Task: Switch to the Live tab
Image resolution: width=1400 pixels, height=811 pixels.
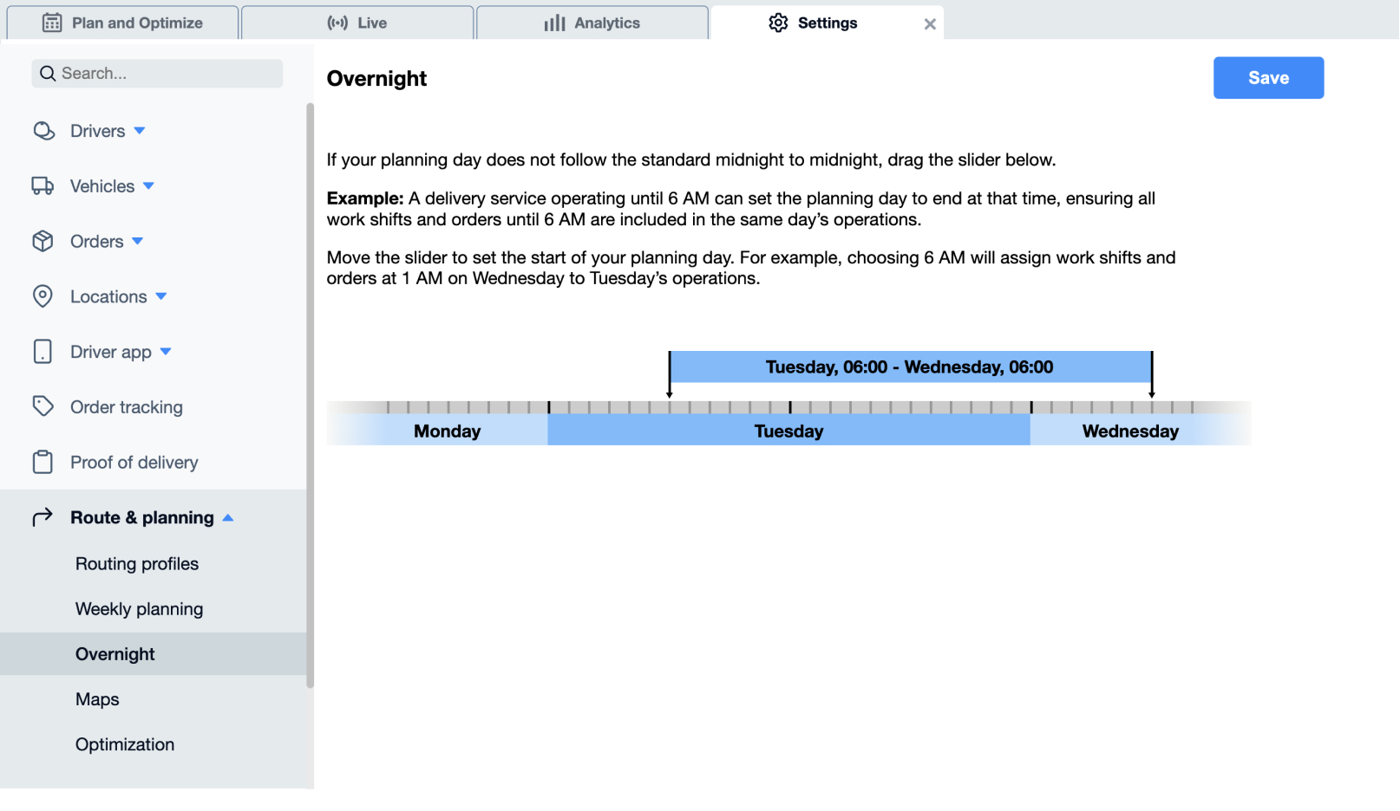Action: [x=357, y=23]
